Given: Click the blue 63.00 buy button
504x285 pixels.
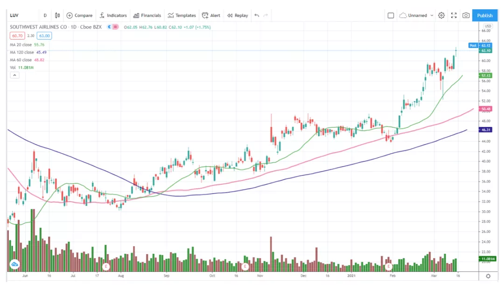Looking at the screenshot, I should (x=44, y=35).
